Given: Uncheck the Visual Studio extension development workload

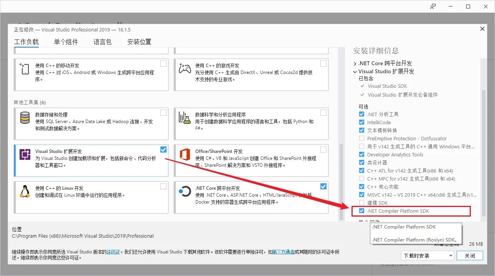Looking at the screenshot, I should click(163, 149).
